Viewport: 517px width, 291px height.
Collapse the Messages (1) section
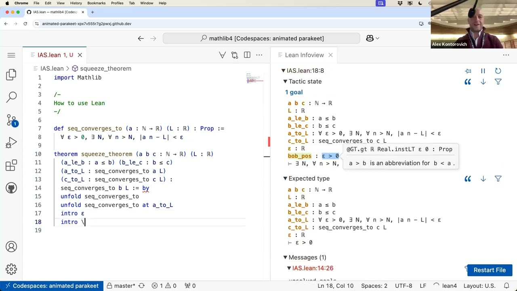(285, 257)
